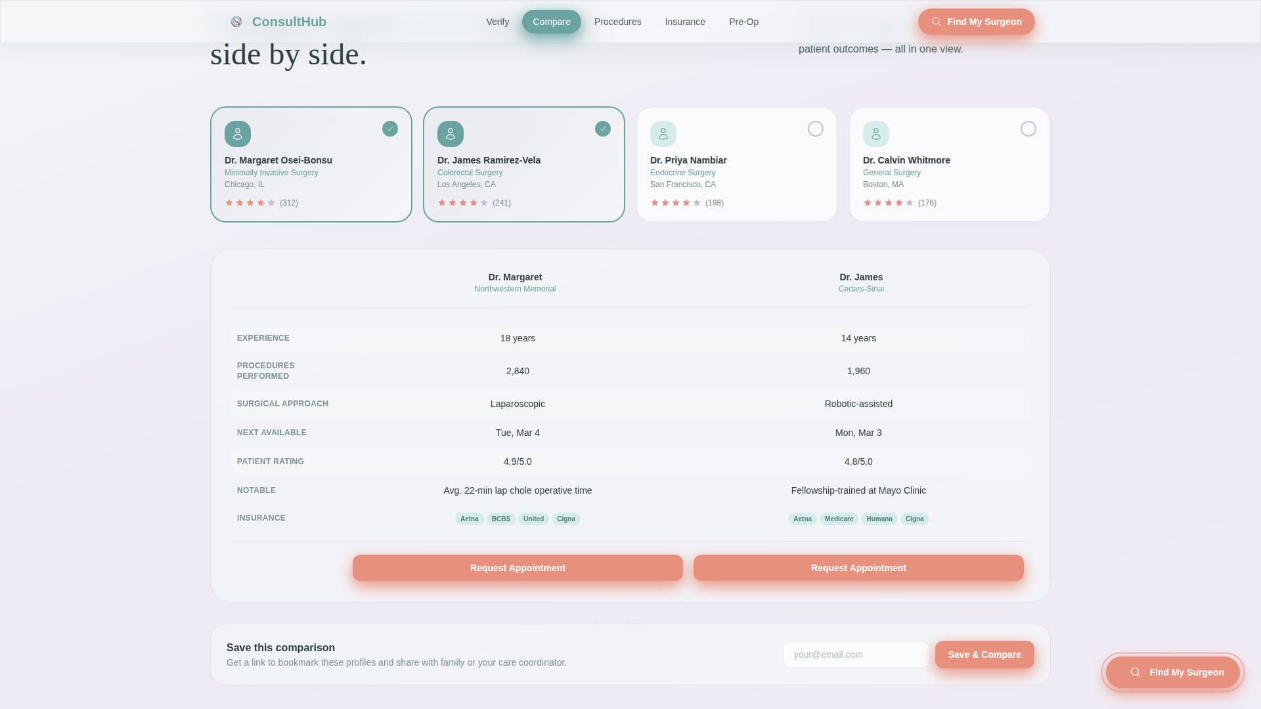The image size is (1261, 709).
Task: Click the BCBS insurance tag
Action: click(501, 519)
